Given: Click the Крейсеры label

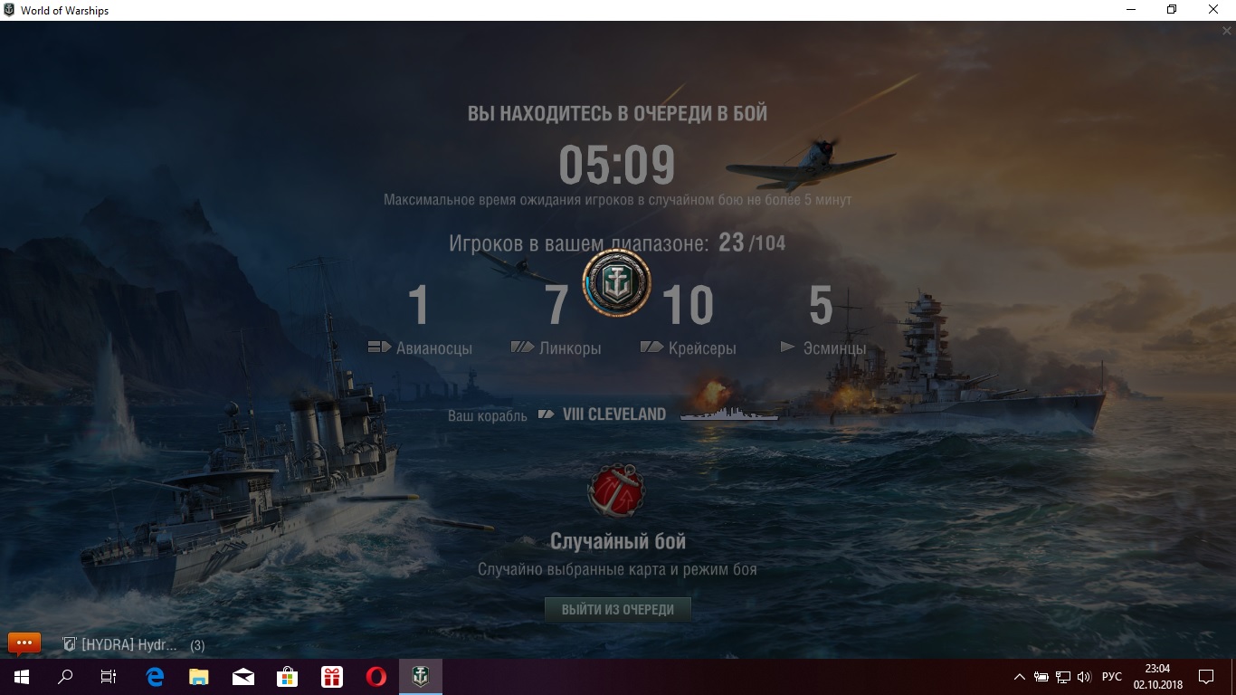Looking at the screenshot, I should (702, 348).
